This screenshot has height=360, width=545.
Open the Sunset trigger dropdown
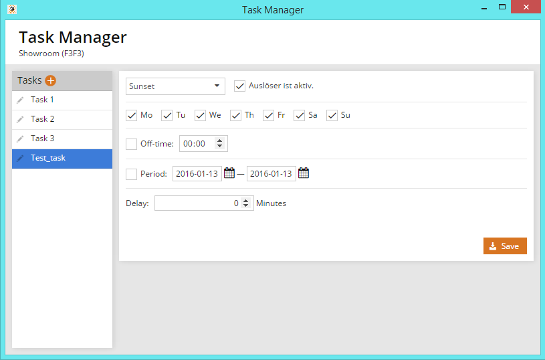tap(175, 86)
